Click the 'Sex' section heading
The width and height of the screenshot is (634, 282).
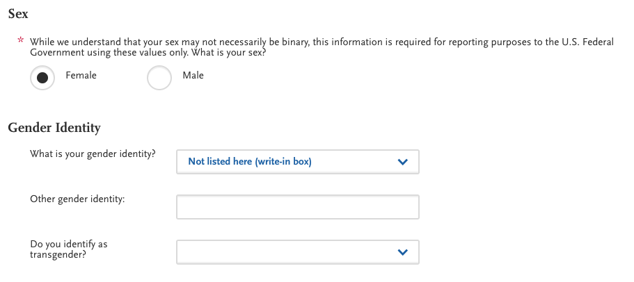coord(18,14)
